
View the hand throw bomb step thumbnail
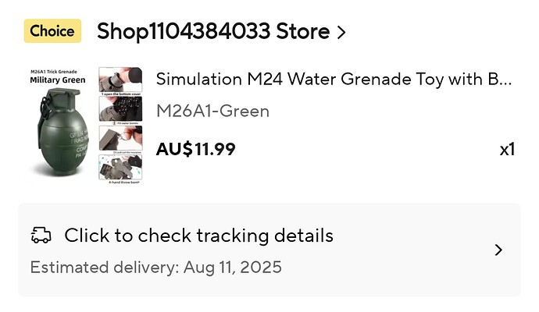pos(120,168)
